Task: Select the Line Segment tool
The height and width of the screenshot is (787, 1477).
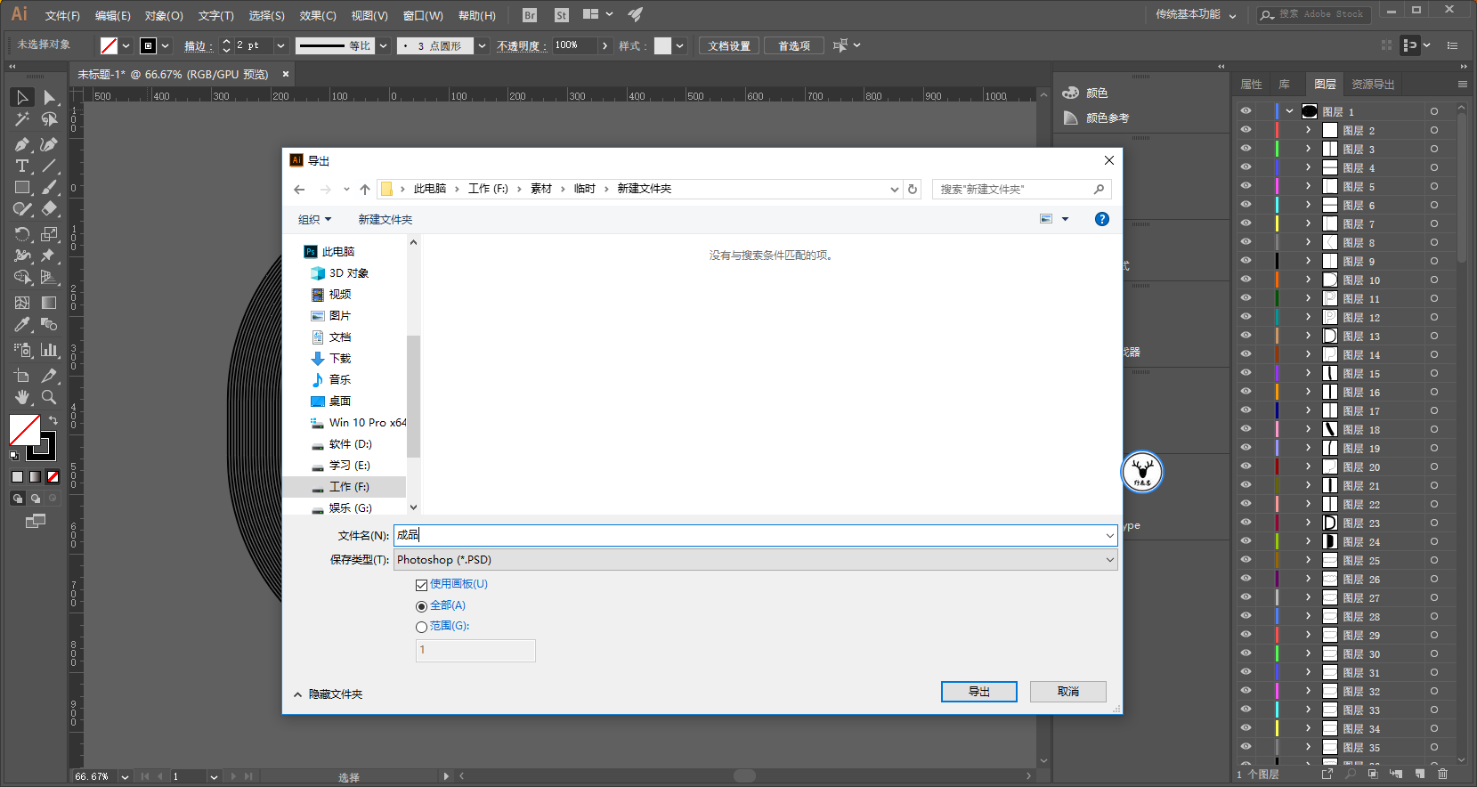Action: (50, 166)
